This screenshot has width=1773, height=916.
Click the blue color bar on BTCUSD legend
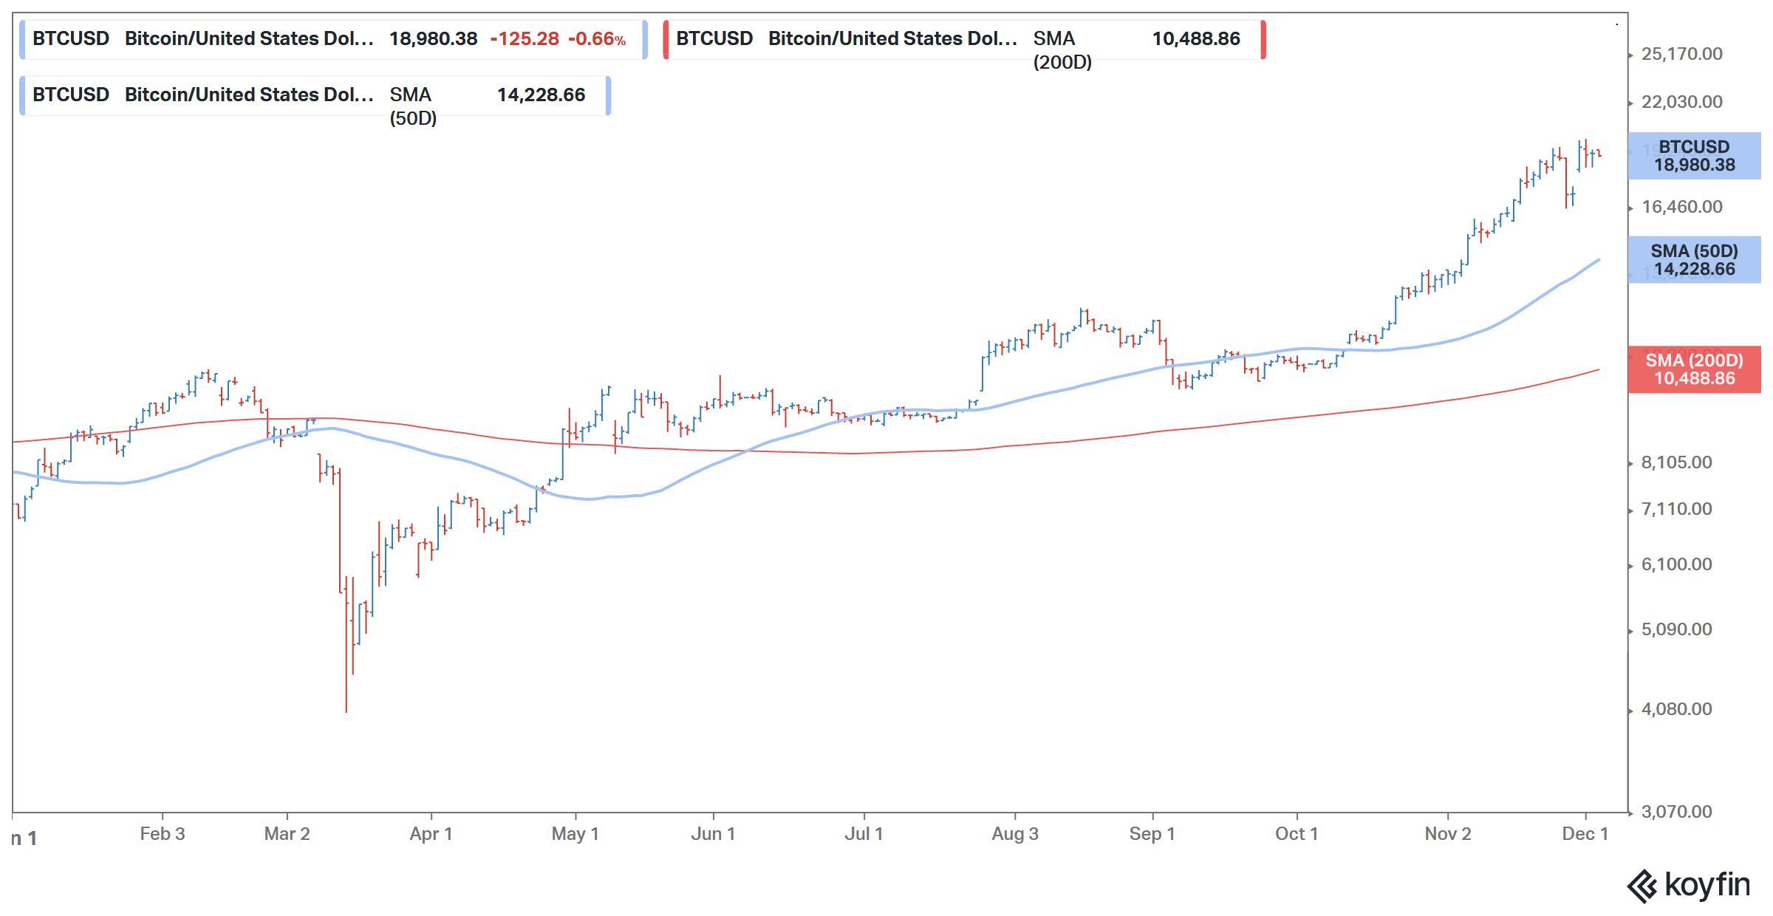tap(22, 39)
